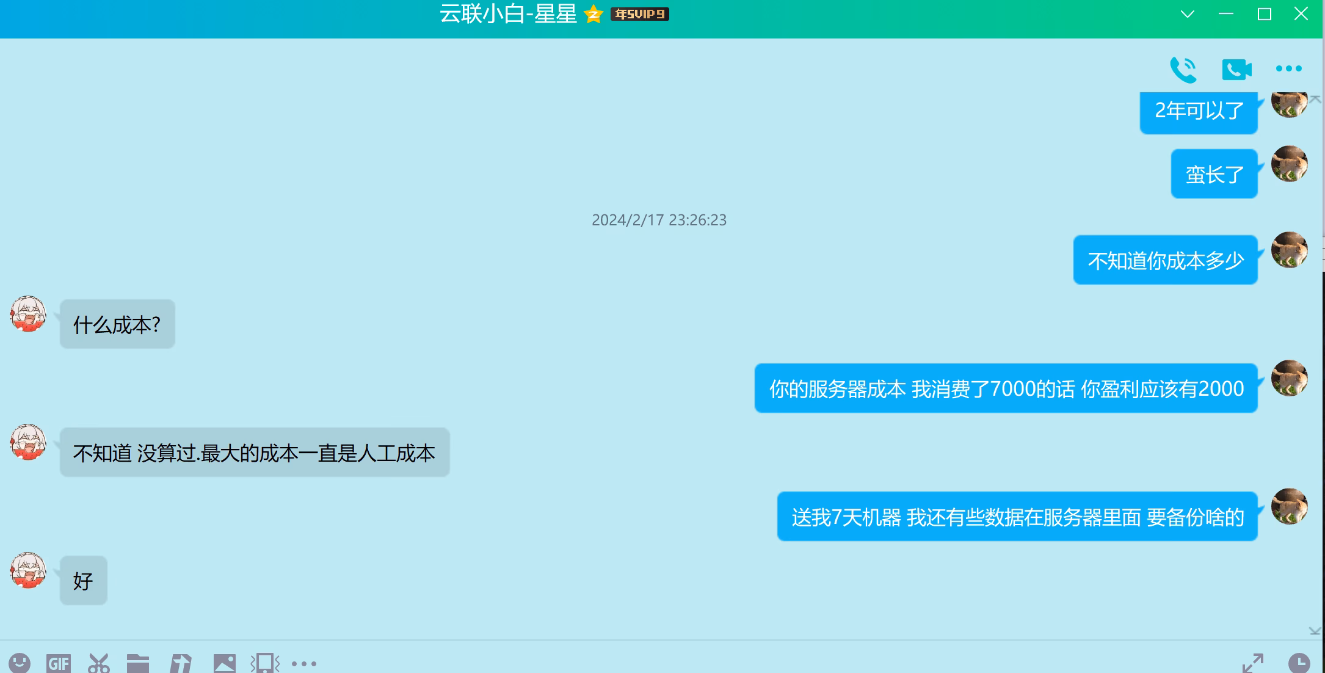Click the yellow star level icon
Viewport: 1325px width, 673px height.
coord(593,14)
